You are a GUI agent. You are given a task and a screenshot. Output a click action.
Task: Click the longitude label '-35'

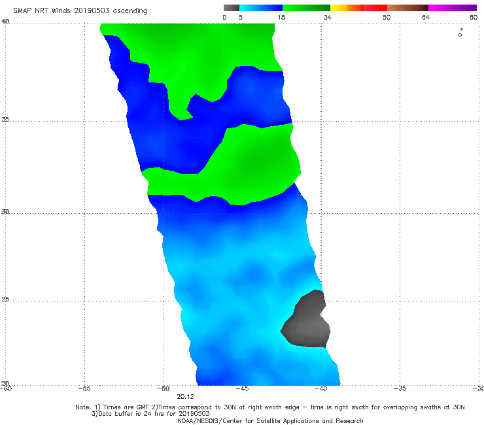coord(400,388)
